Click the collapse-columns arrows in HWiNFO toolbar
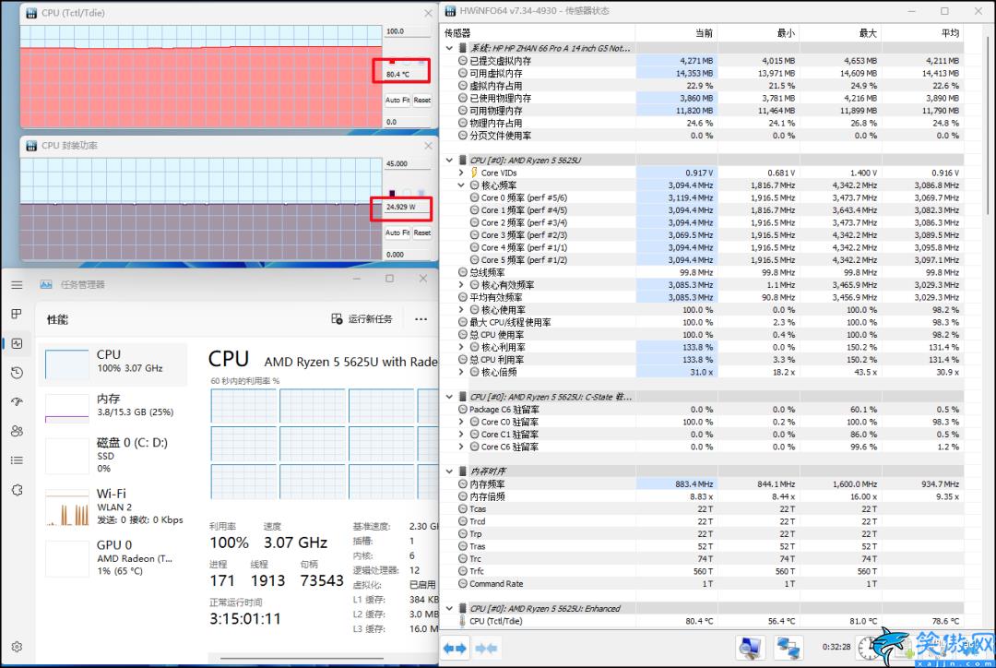996x668 pixels. [486, 649]
